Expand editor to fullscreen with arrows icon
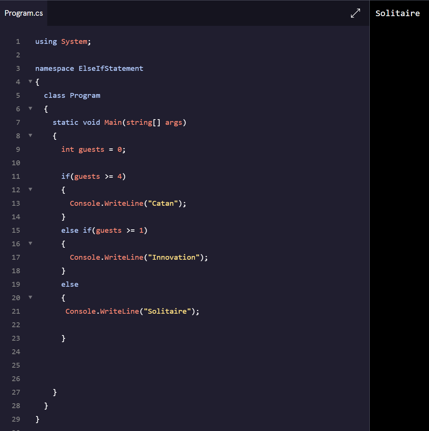This screenshot has width=429, height=431. (x=355, y=13)
